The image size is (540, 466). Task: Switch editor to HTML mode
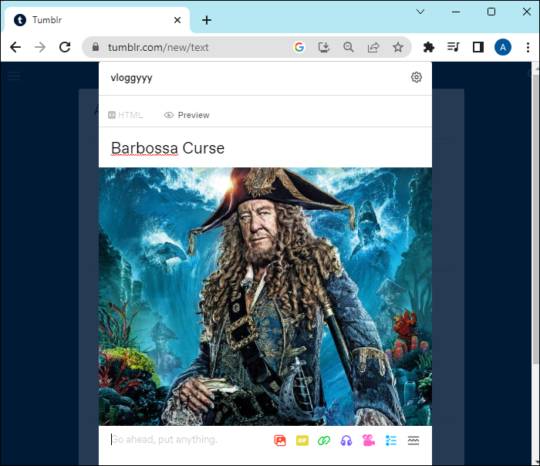point(125,115)
